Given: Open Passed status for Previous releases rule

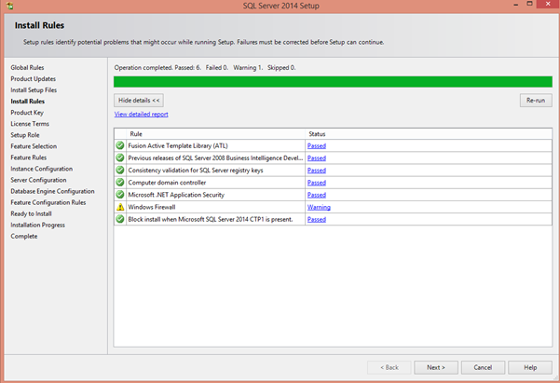Looking at the screenshot, I should point(317,157).
